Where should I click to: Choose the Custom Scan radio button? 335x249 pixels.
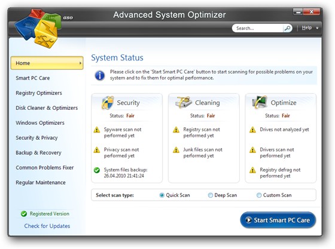[259, 195]
